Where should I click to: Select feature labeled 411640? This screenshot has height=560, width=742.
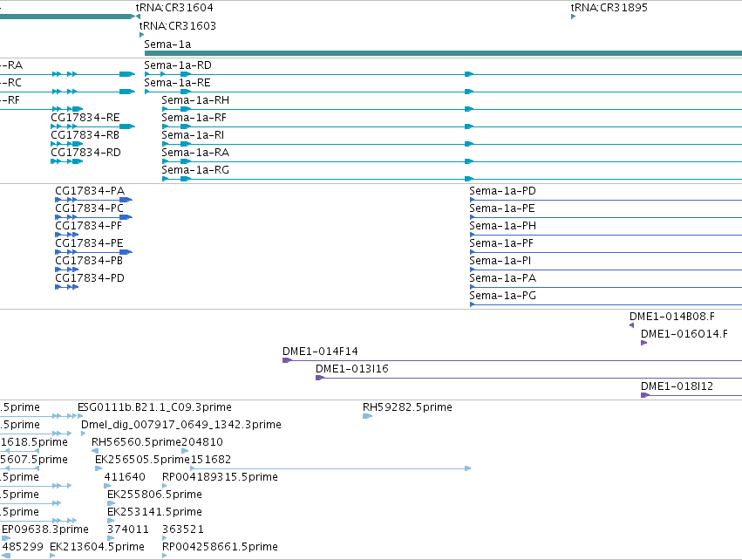(125, 478)
